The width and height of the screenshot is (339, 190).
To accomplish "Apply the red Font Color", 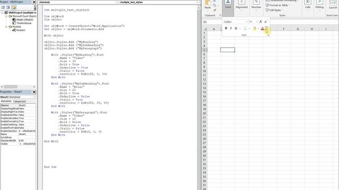I will click(263, 28).
